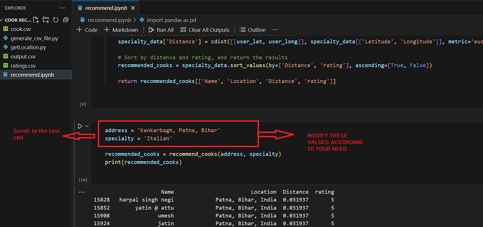This screenshot has width=483, height=227.
Task: Select recommend.ipynb in Explorer
Action: pos(36,75)
